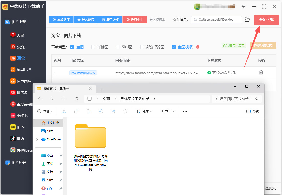Click the 开始下载 button
The width and height of the screenshot is (282, 195).
pyautogui.click(x=266, y=20)
